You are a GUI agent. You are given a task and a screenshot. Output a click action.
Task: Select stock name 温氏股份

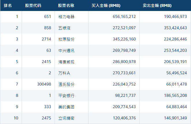click(x=66, y=84)
